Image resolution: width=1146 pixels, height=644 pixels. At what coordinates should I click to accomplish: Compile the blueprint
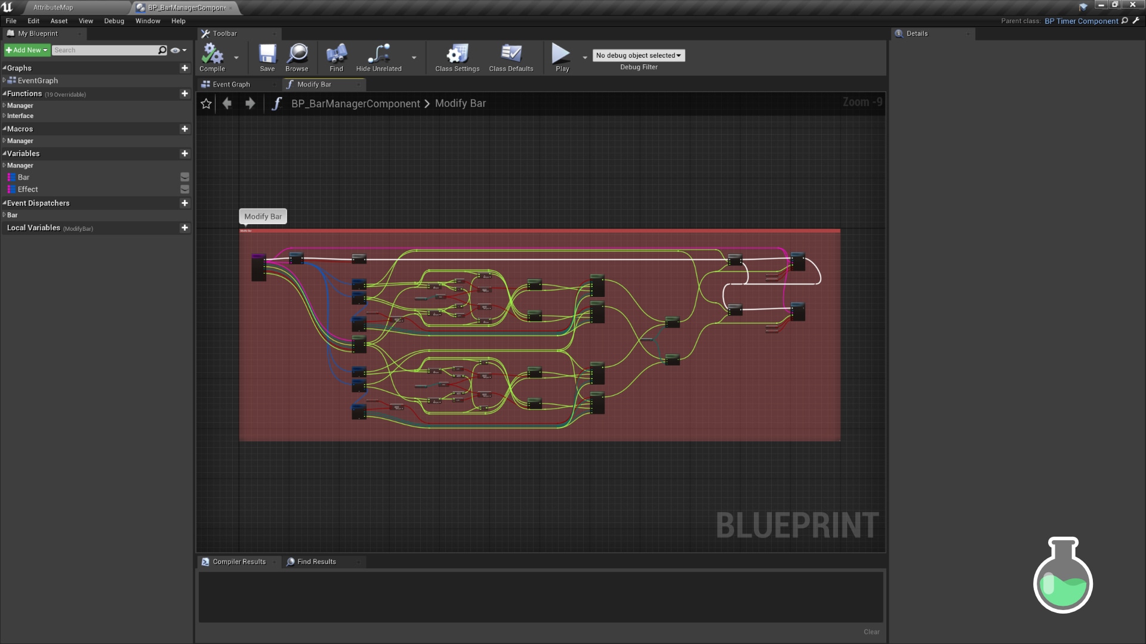pyautogui.click(x=213, y=57)
